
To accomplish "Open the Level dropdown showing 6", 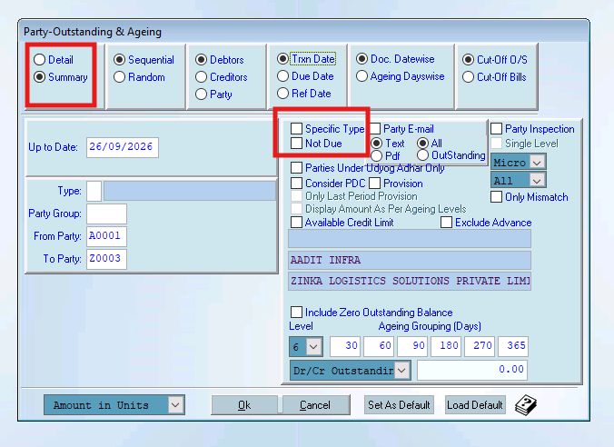I will [x=306, y=347].
